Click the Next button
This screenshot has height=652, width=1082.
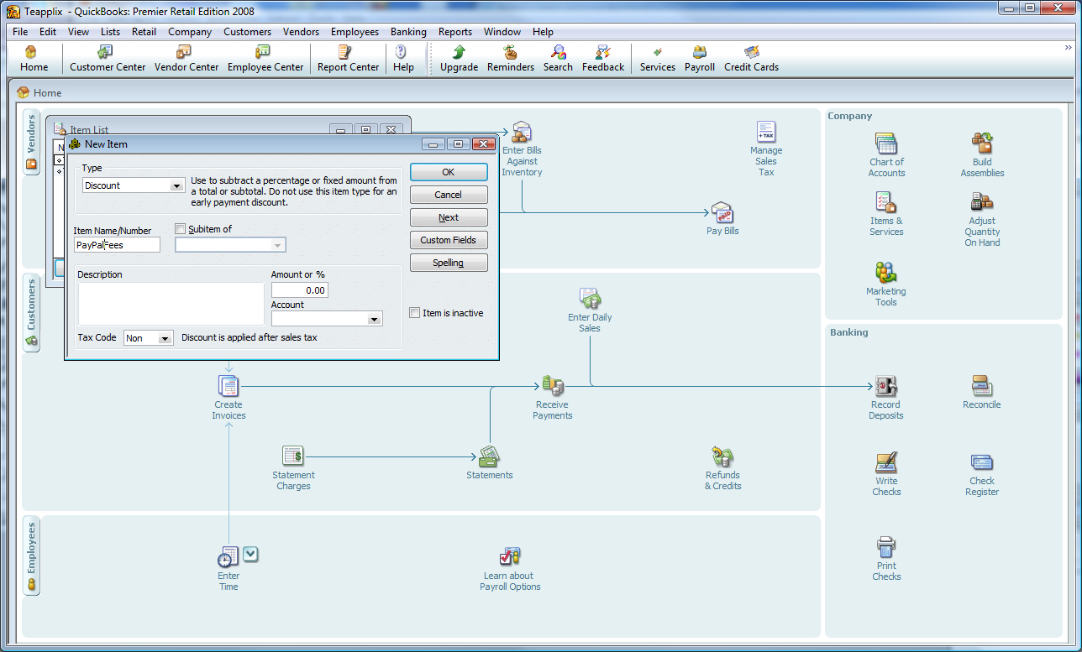449,217
